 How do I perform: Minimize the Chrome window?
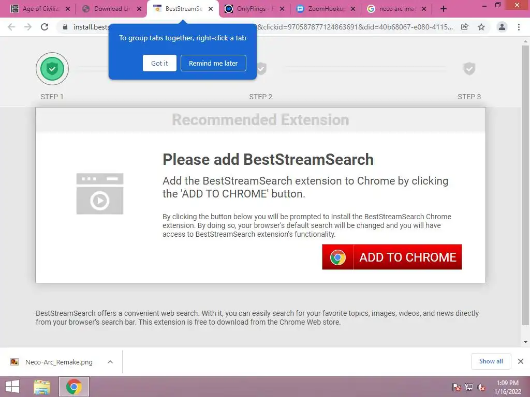pyautogui.click(x=484, y=5)
